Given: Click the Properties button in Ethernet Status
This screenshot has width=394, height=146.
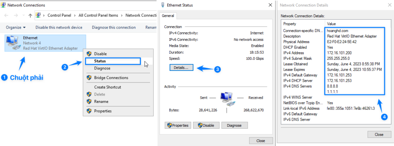Looking at the screenshot, I should 178,125.
